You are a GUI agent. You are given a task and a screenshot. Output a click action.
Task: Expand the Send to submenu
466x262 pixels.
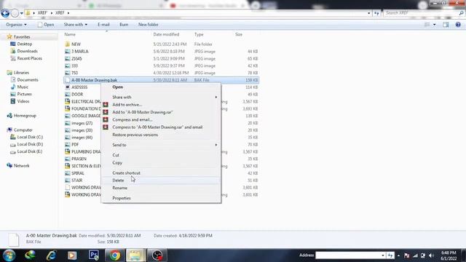[161, 145]
